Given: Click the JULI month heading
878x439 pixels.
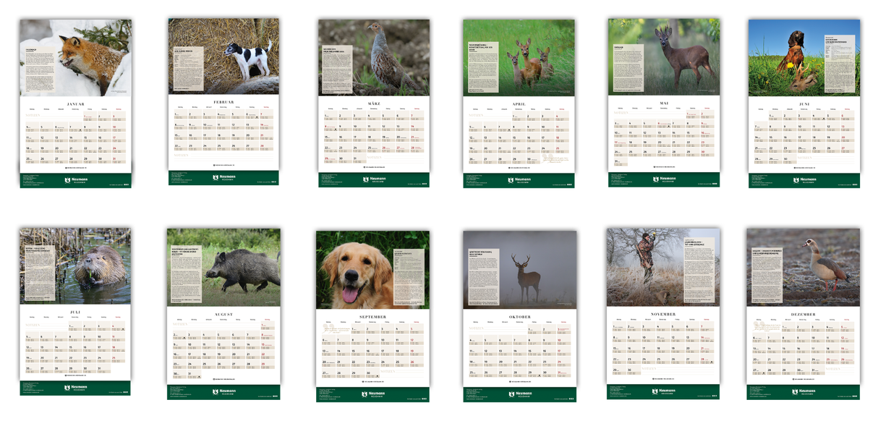Looking at the screenshot, I should click(x=75, y=312).
